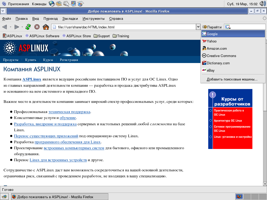Click the Google search engine icon in search box
This screenshot has height=200, width=267.
pos(228,27)
